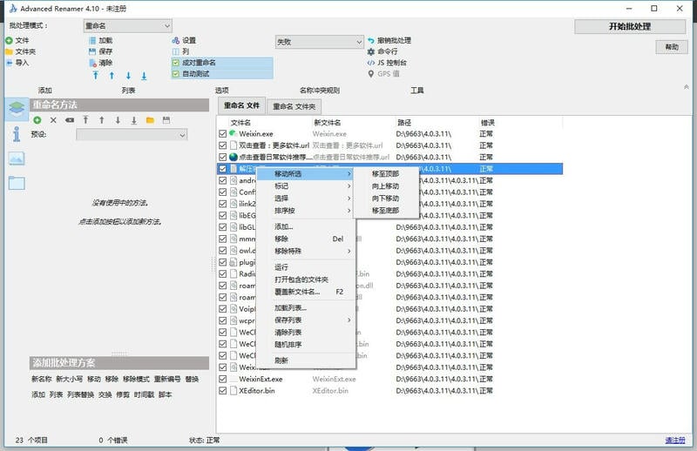Expand the 失败 conflict rule dropdown
Screen dimensions: 697x451
(x=319, y=42)
